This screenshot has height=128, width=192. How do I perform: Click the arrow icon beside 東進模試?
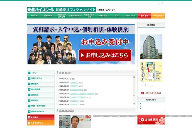coord(29,100)
